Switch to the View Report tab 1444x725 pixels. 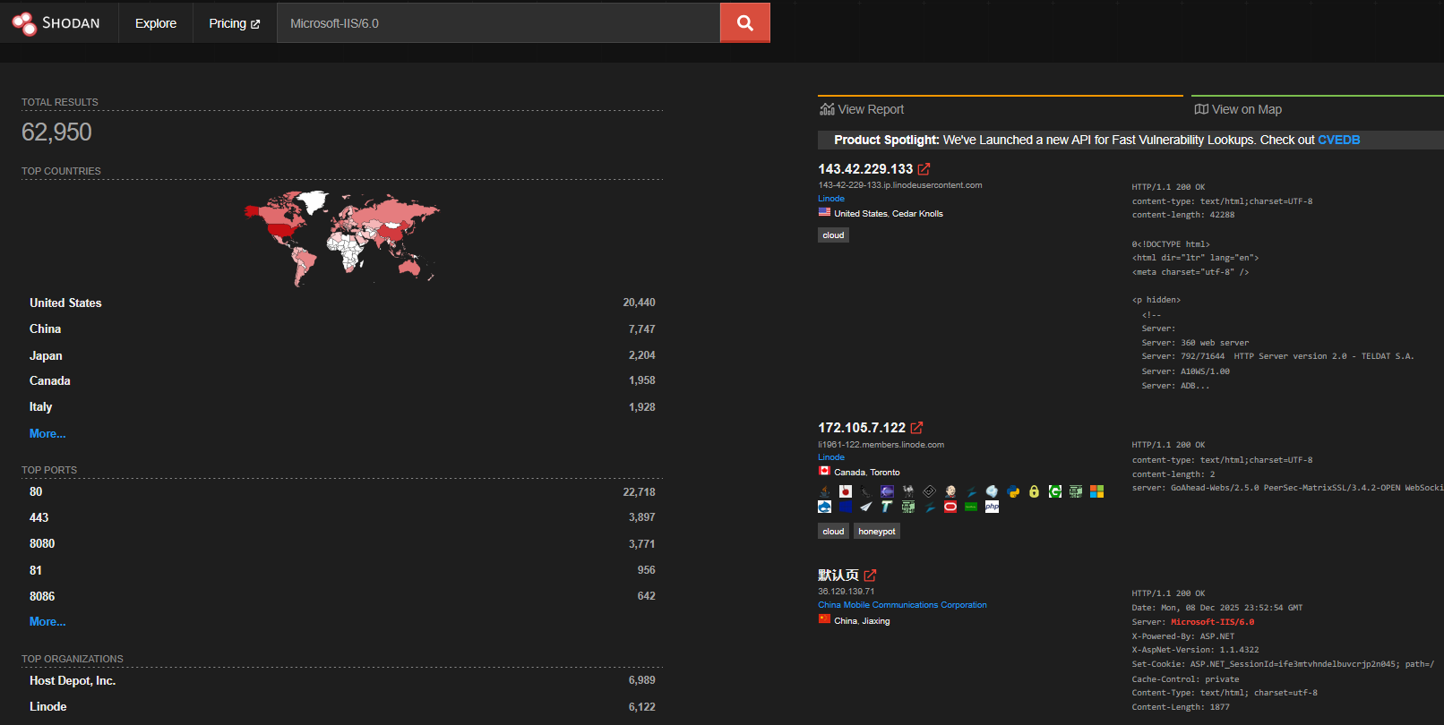click(862, 109)
